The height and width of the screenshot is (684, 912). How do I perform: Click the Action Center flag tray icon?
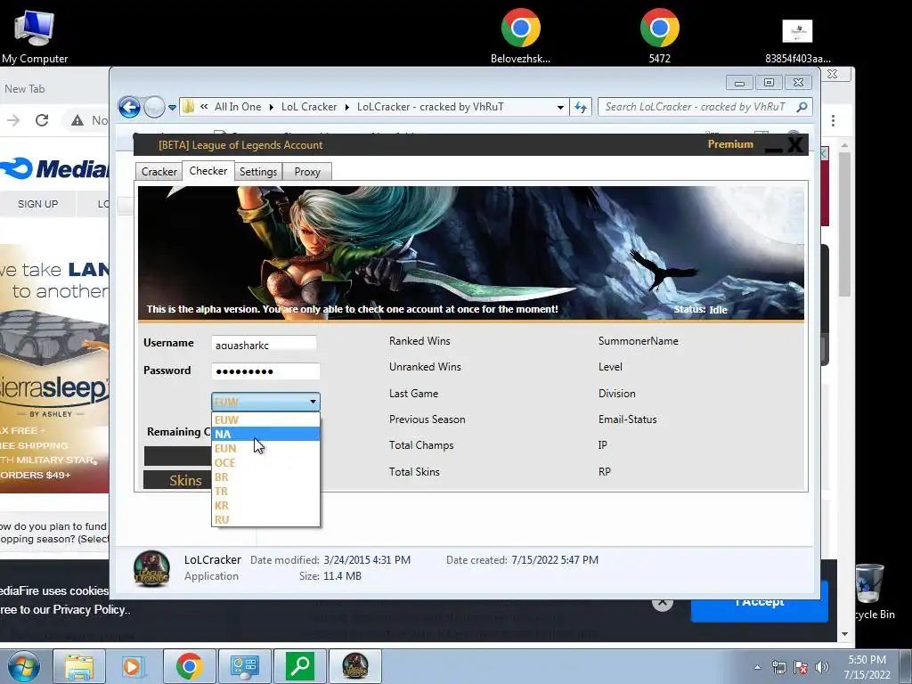(x=801, y=667)
